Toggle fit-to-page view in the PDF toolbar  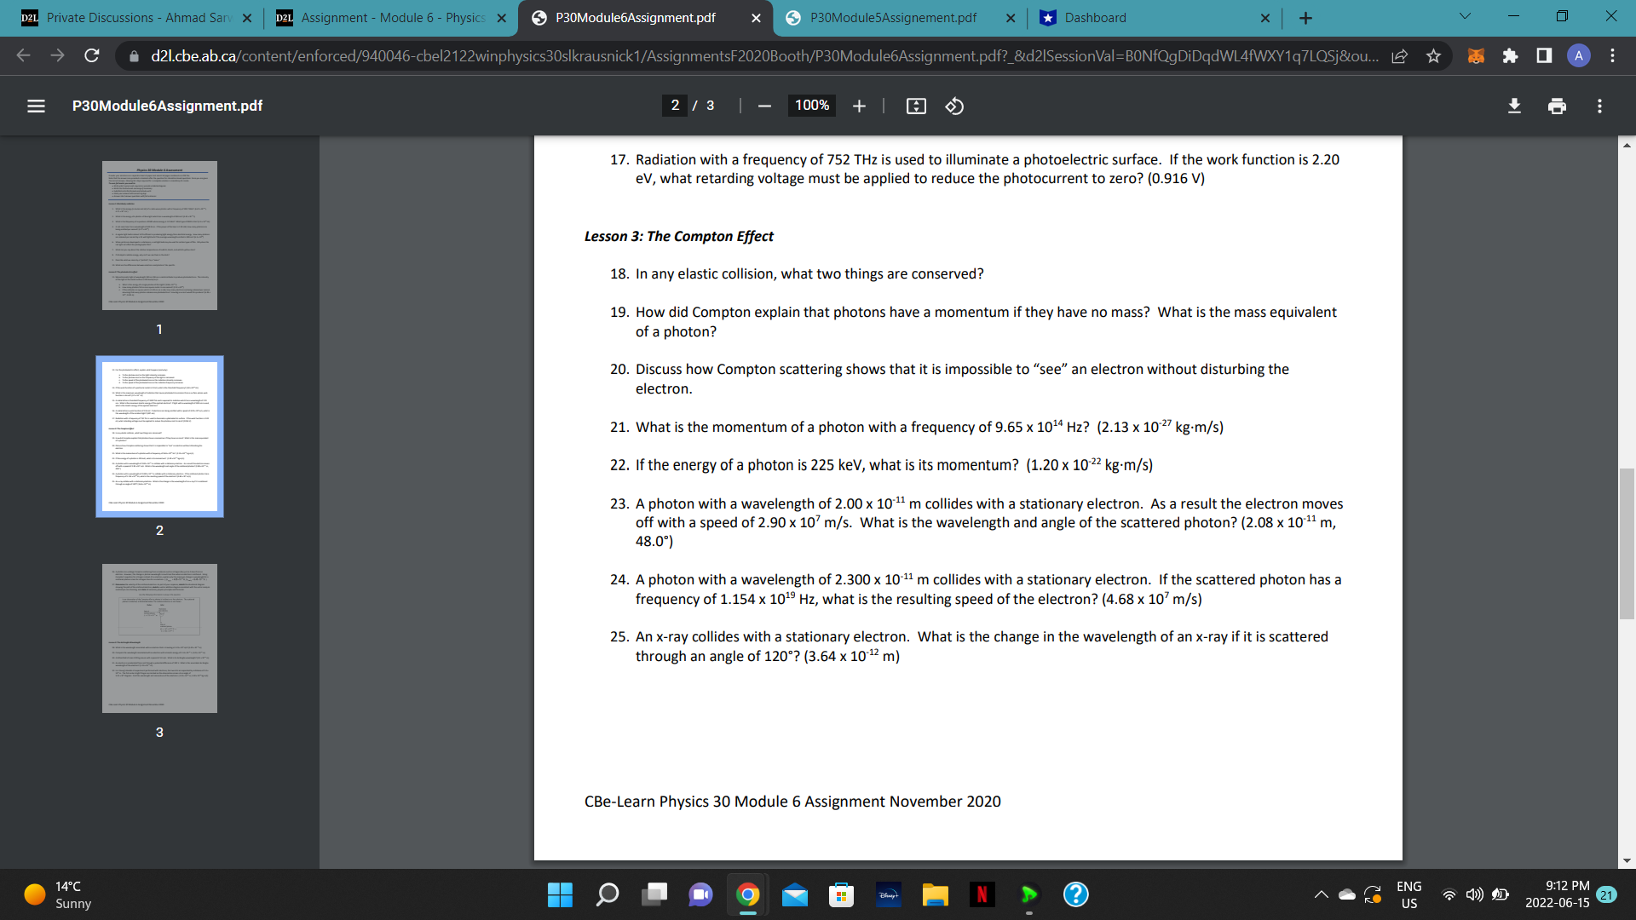pyautogui.click(x=915, y=106)
